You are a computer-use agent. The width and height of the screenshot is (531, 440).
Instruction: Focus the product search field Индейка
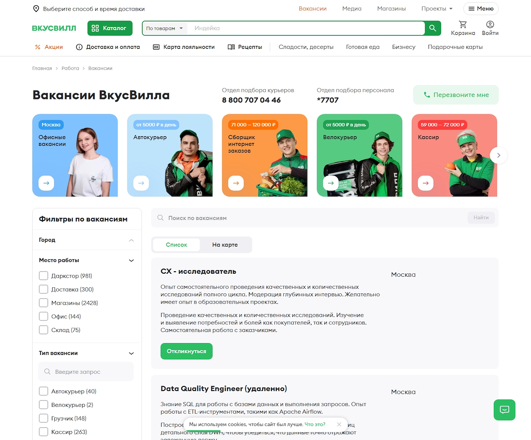[306, 28]
